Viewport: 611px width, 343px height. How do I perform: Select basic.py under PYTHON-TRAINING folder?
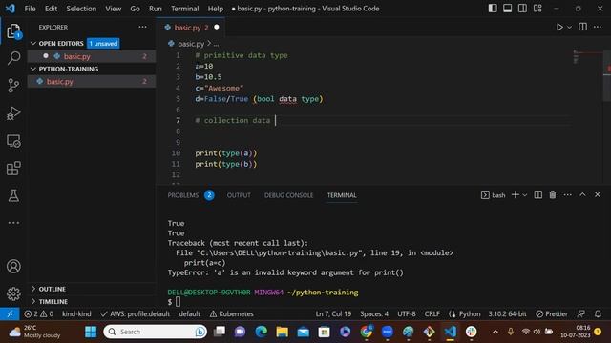point(92,81)
